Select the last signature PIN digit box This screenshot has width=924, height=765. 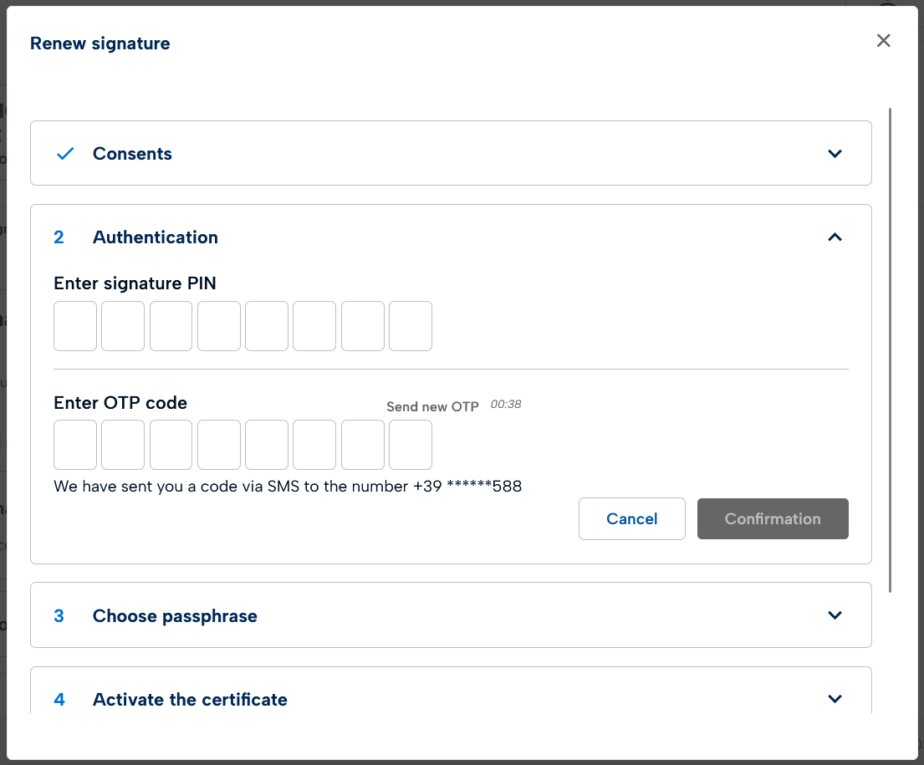coord(411,326)
